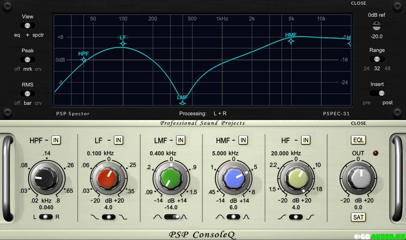Click the LMF IN button
The image size is (406, 240).
point(181,140)
